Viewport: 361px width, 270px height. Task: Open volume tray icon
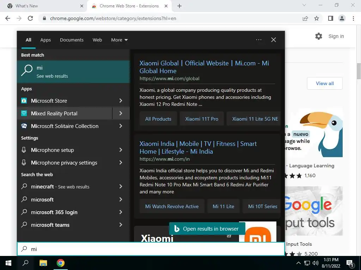coord(316,263)
